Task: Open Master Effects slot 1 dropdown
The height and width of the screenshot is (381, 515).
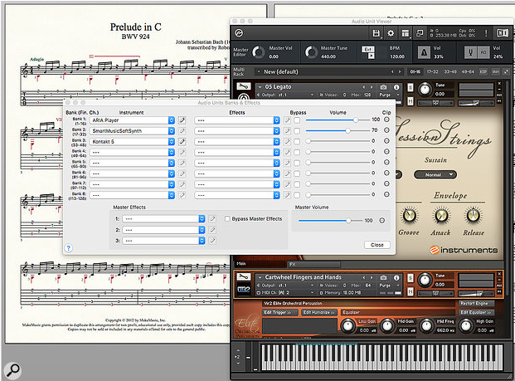Action: point(164,219)
